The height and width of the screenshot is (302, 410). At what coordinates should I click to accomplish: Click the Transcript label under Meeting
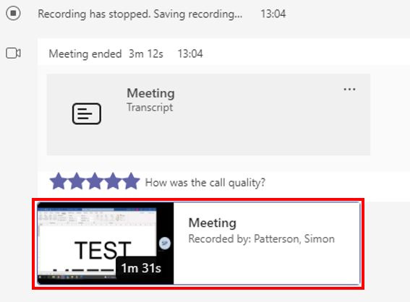[x=150, y=108]
